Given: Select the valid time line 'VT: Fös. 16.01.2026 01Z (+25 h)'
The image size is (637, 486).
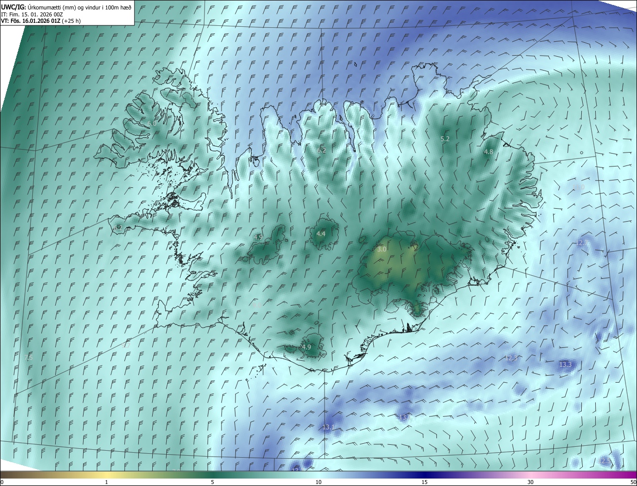Looking at the screenshot, I should point(41,21).
